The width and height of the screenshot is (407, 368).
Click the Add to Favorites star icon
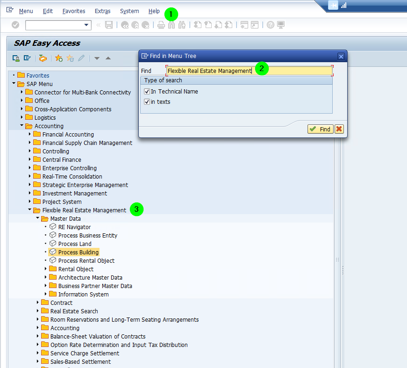(x=59, y=58)
